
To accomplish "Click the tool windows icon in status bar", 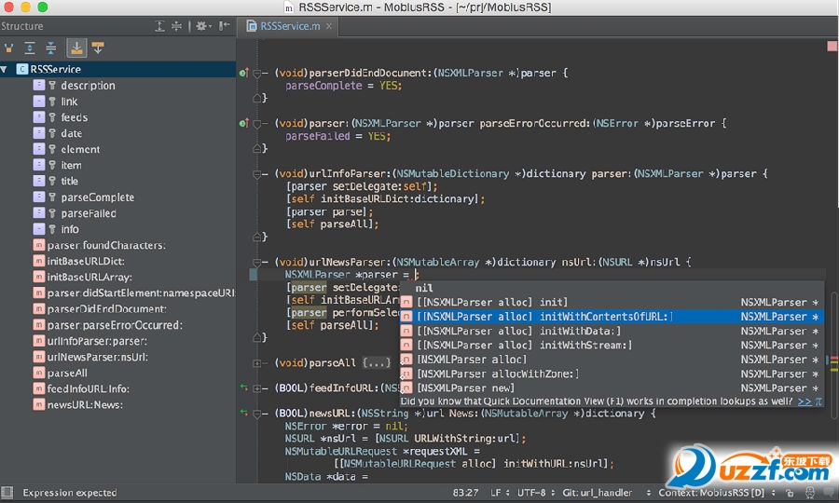I will pyautogui.click(x=7, y=492).
